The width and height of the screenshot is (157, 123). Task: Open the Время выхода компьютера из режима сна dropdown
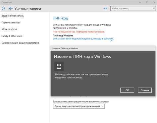(79, 106)
